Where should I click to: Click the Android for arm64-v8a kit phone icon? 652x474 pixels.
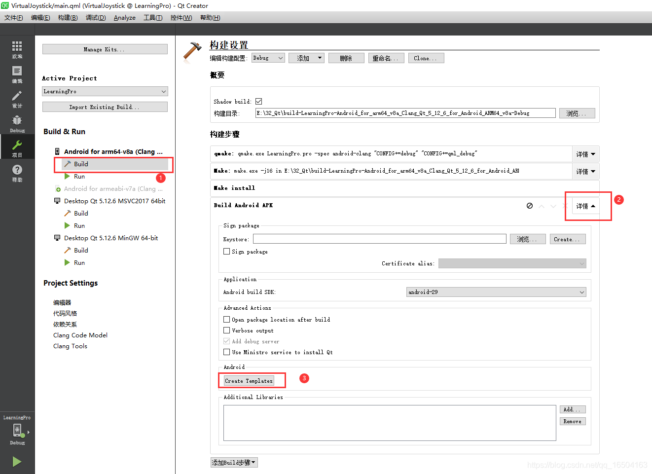[57, 151]
